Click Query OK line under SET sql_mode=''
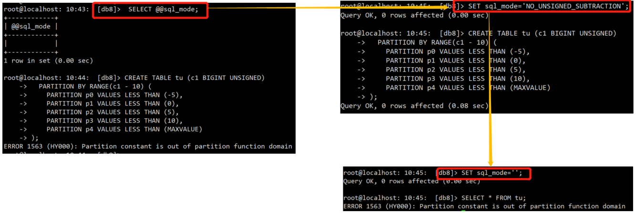636x213 pixels. (x=412, y=181)
